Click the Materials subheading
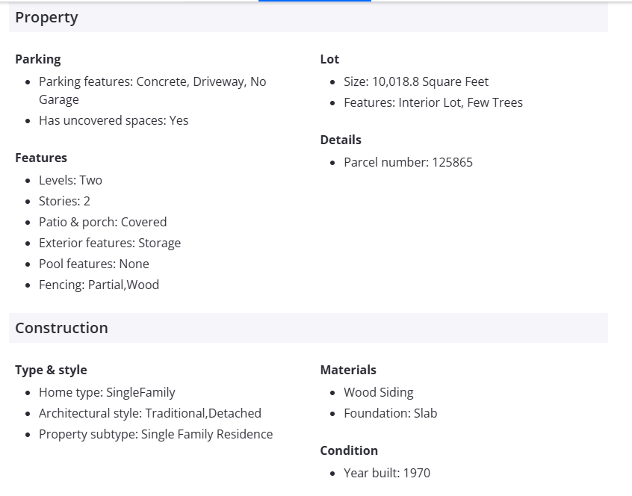632x496 pixels. 348,370
